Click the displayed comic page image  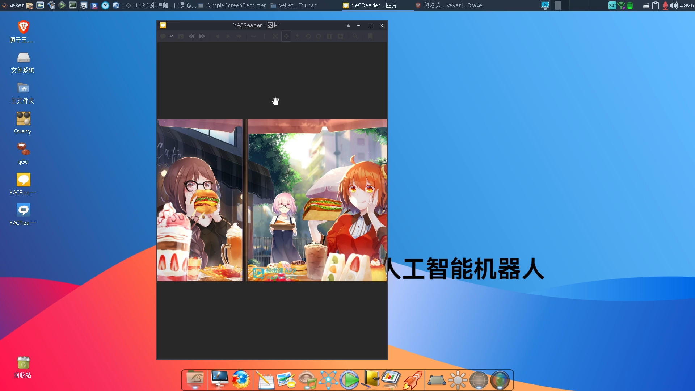(272, 200)
